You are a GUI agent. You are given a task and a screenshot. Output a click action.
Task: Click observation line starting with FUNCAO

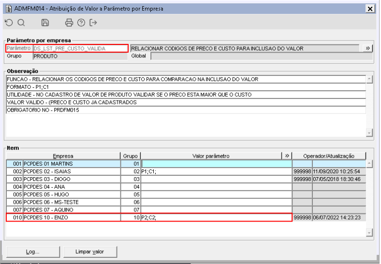[x=186, y=79]
